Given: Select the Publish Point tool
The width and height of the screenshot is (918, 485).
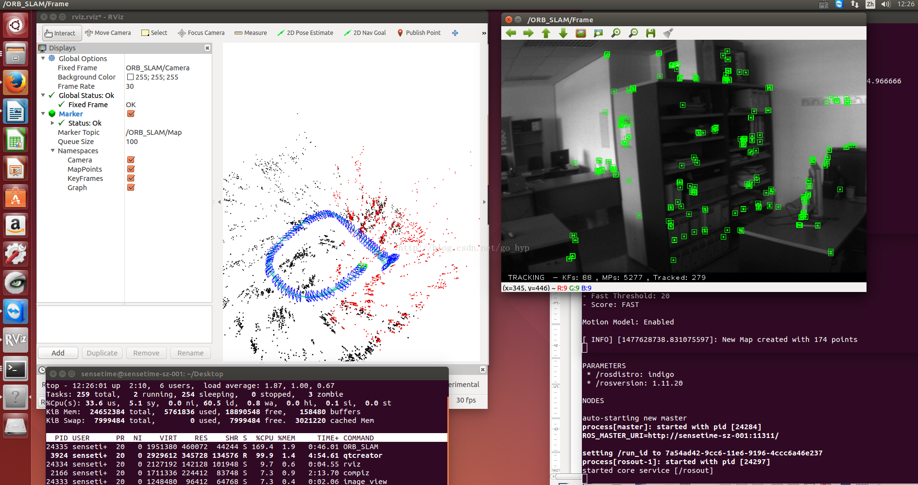Looking at the screenshot, I should [x=419, y=33].
